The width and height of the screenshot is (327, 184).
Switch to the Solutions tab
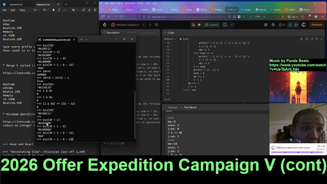(x=146, y=33)
